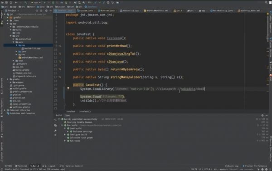Open Build panel settings gear icon

tap(262, 116)
